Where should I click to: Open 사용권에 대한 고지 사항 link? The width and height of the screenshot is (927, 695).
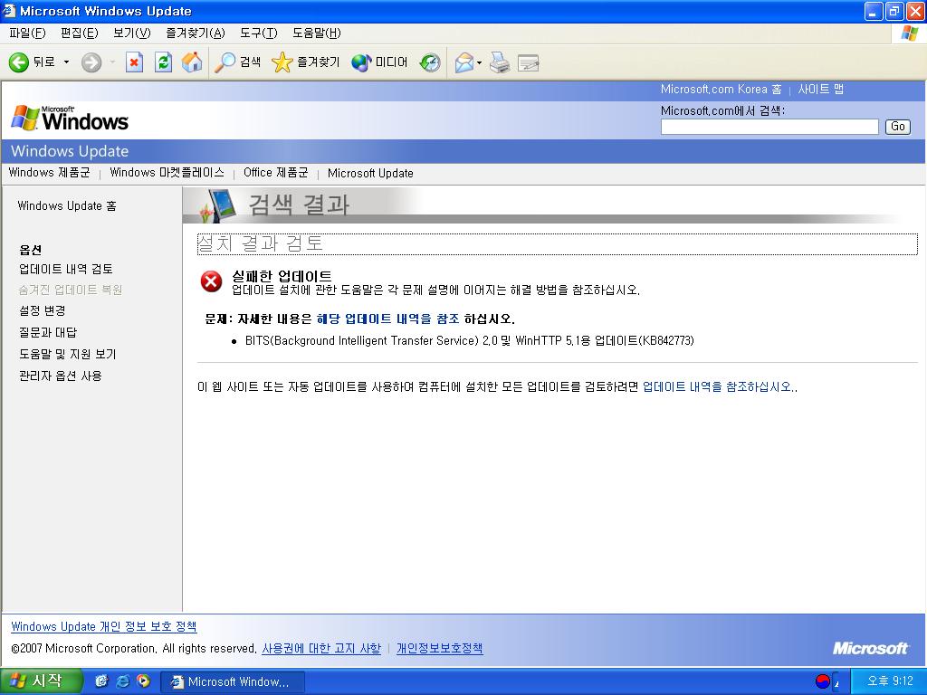click(x=321, y=648)
